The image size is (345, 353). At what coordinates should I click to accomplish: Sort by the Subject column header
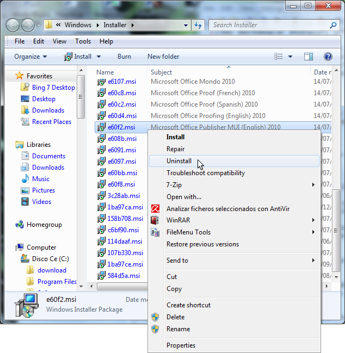coord(161,72)
